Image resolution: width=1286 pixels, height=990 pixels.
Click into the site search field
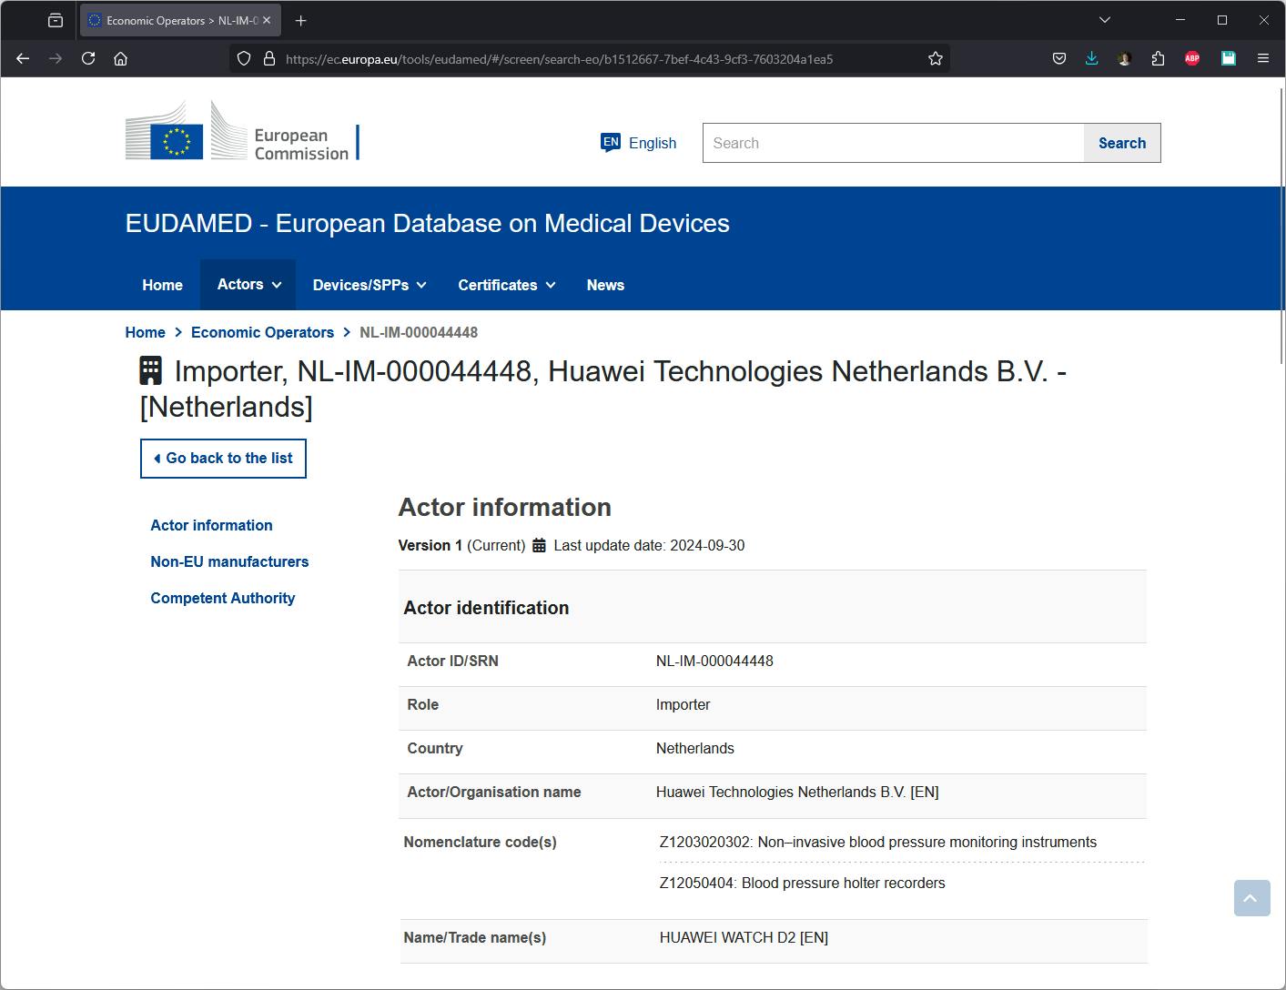point(893,143)
